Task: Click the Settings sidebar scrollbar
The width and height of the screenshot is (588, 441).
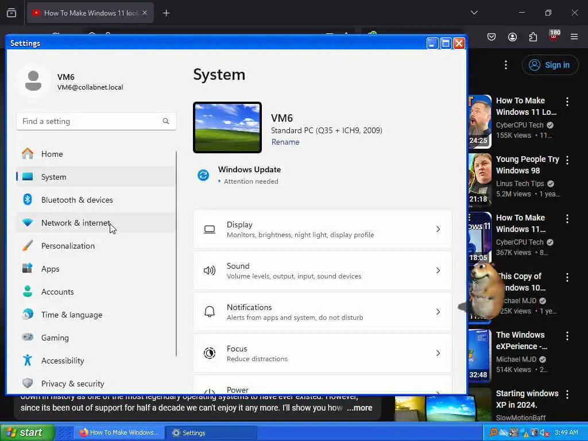Action: (x=176, y=253)
